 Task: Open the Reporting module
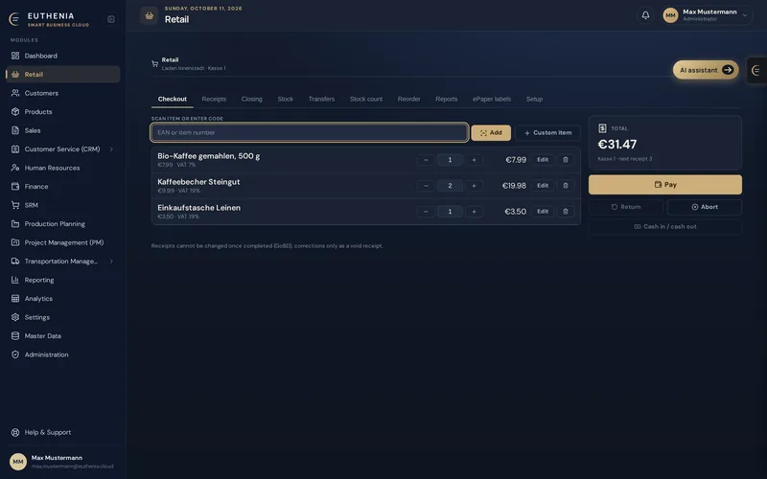pyautogui.click(x=62, y=280)
